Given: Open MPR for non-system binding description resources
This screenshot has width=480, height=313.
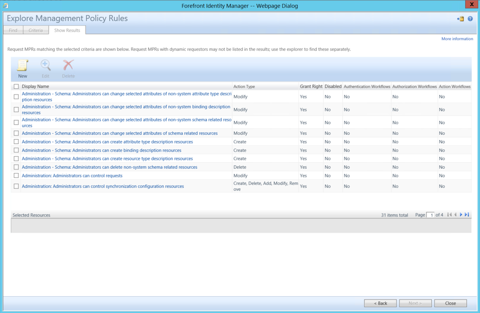Looking at the screenshot, I should click(126, 110).
